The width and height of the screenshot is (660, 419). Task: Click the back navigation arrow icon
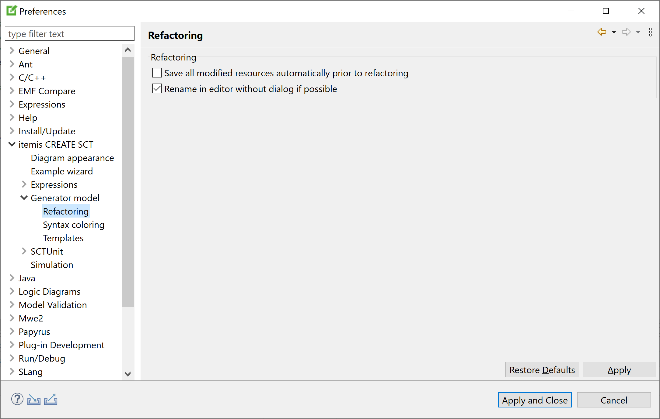[602, 33]
